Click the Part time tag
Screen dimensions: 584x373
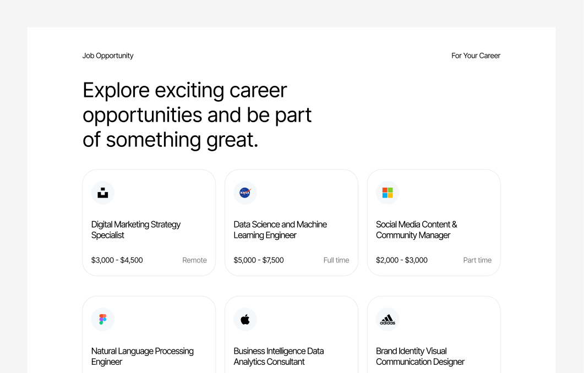pyautogui.click(x=477, y=260)
